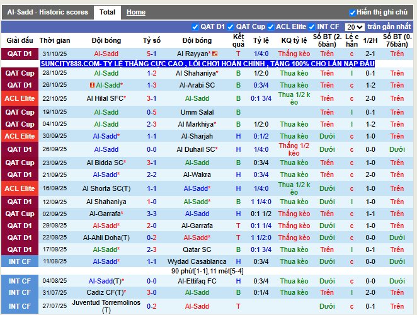Open Al-Wakra team link

(197, 175)
